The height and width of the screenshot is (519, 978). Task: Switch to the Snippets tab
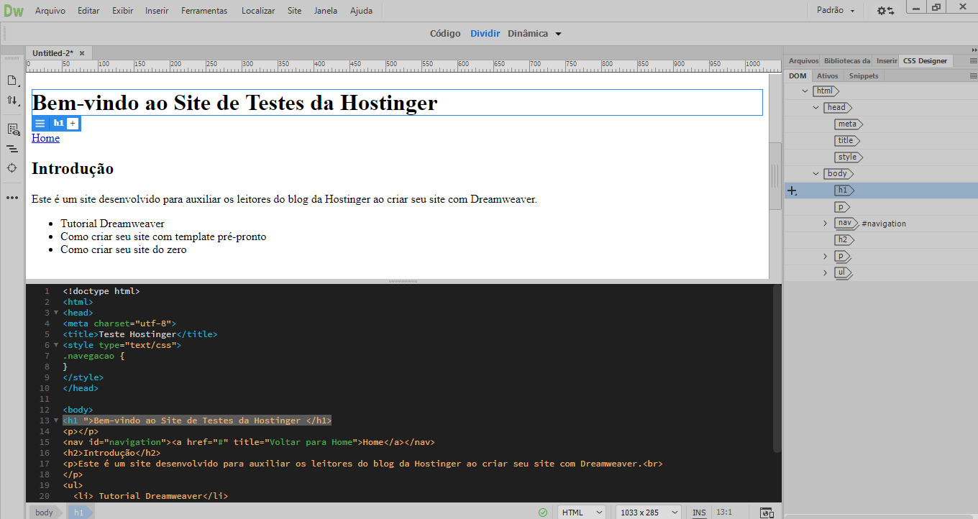864,75
